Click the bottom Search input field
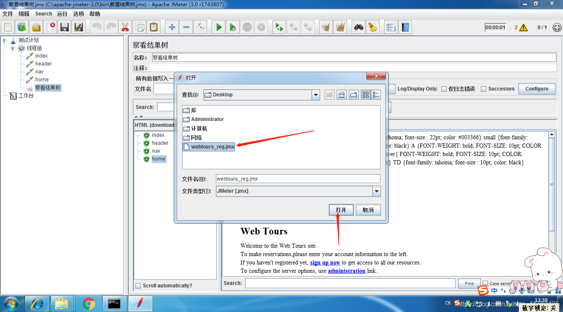 click(350, 283)
